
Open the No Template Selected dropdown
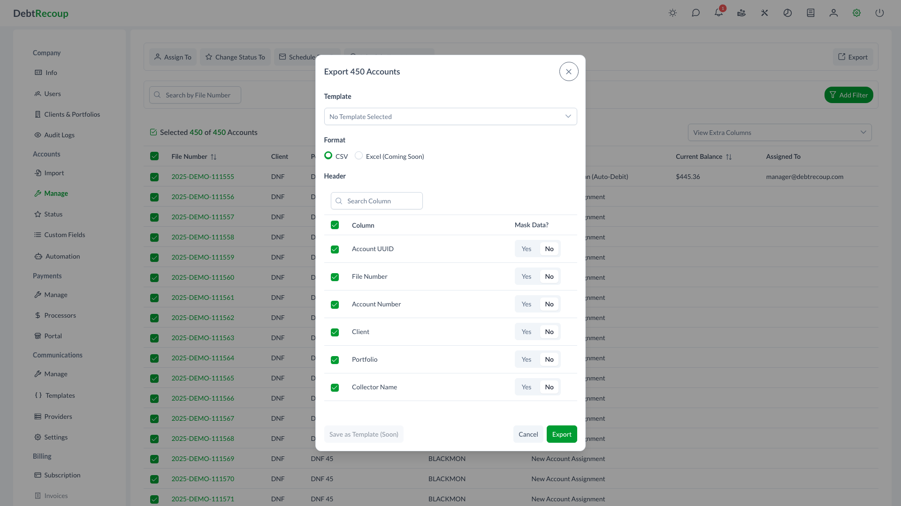[x=450, y=116]
